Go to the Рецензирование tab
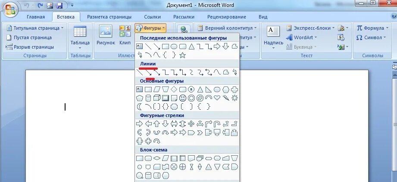This screenshot has height=182, width=397. pyautogui.click(x=227, y=17)
